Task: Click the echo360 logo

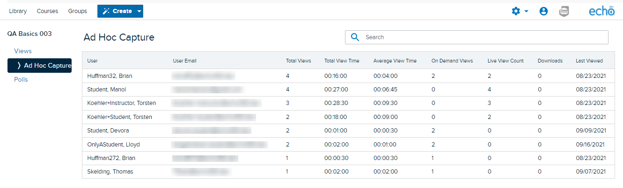Action: (x=601, y=11)
